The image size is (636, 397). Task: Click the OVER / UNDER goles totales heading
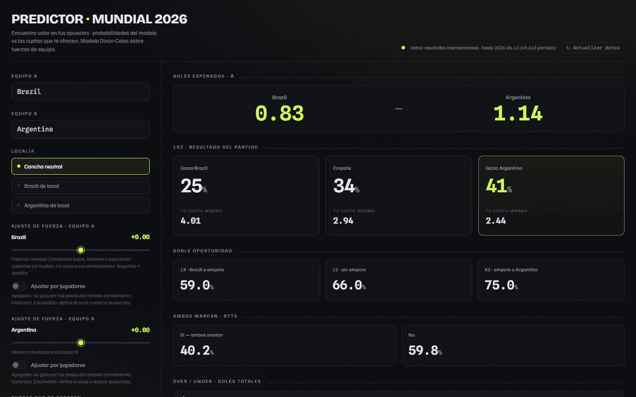click(217, 382)
